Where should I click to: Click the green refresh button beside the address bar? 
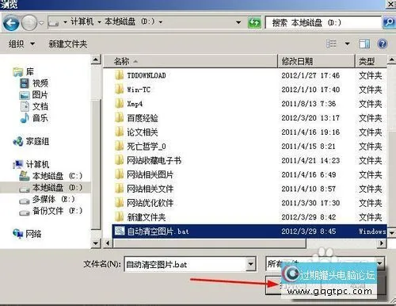click(254, 23)
